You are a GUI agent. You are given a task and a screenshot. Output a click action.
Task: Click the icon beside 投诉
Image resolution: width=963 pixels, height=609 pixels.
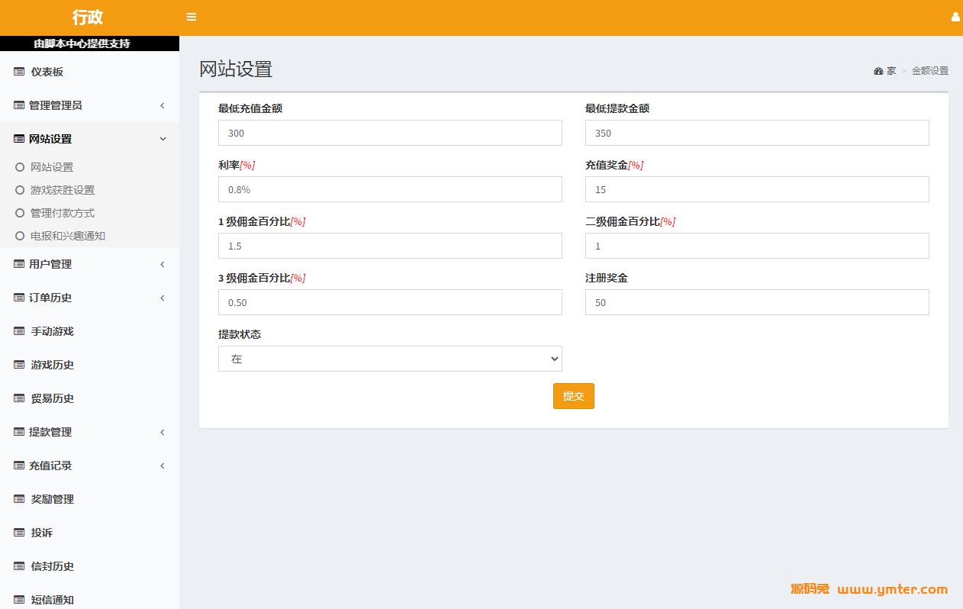pyautogui.click(x=19, y=533)
